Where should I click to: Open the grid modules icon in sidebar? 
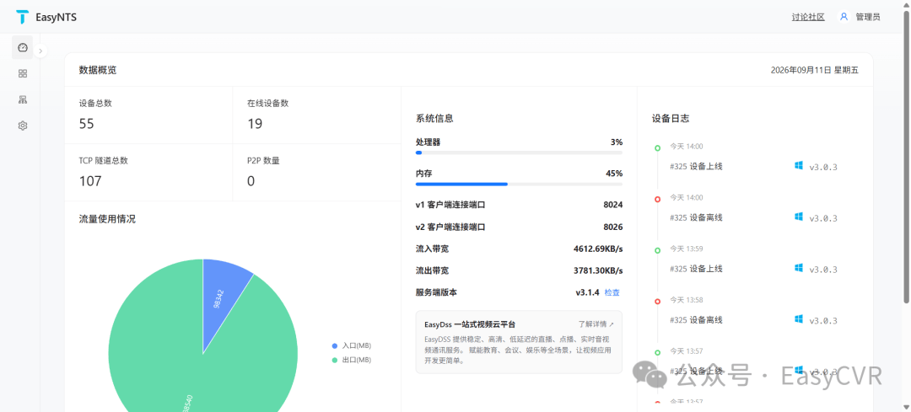[23, 73]
